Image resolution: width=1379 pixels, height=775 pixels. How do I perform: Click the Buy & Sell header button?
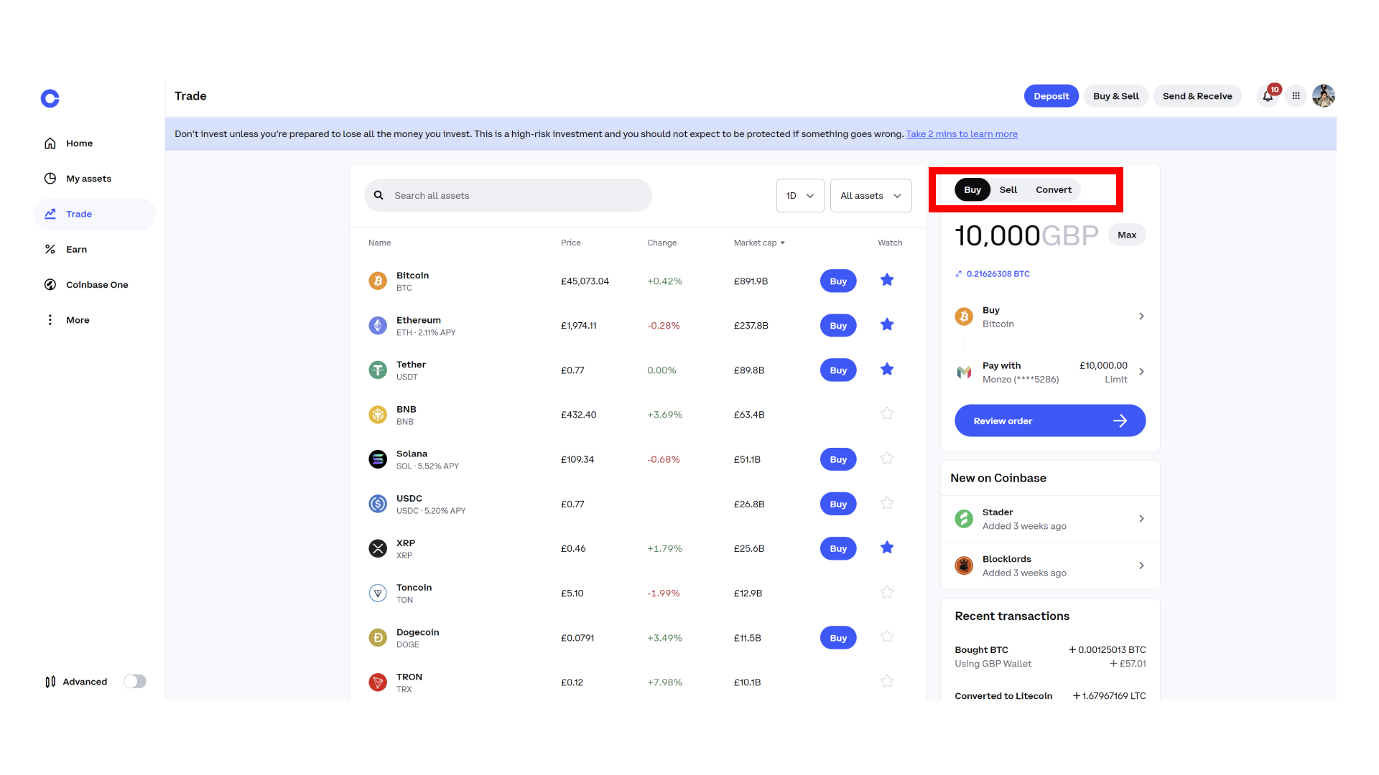(1116, 96)
